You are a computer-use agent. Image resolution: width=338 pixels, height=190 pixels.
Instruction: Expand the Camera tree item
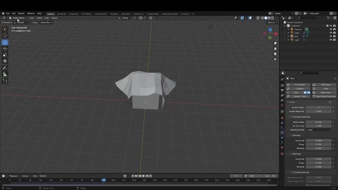[x=288, y=30]
